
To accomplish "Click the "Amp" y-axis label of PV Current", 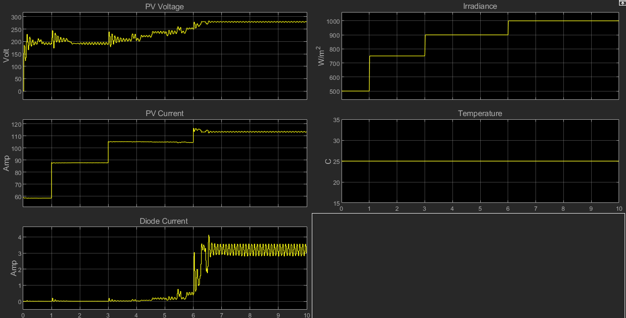I will tap(6, 163).
